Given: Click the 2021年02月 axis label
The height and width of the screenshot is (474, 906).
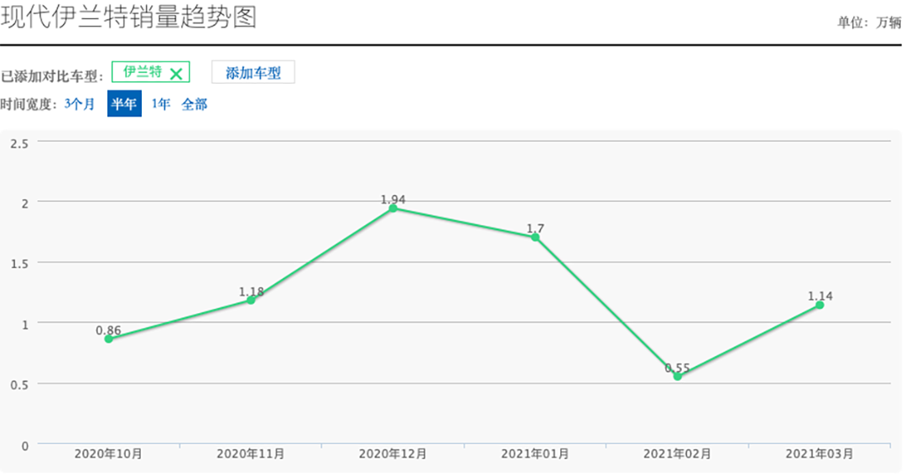Looking at the screenshot, I should (677, 454).
